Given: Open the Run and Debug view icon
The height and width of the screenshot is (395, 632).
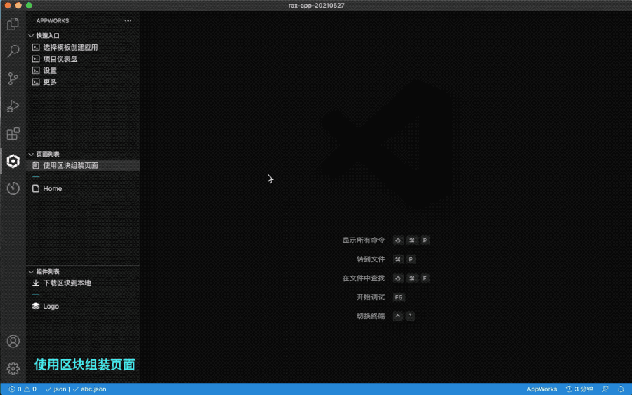Looking at the screenshot, I should point(13,106).
